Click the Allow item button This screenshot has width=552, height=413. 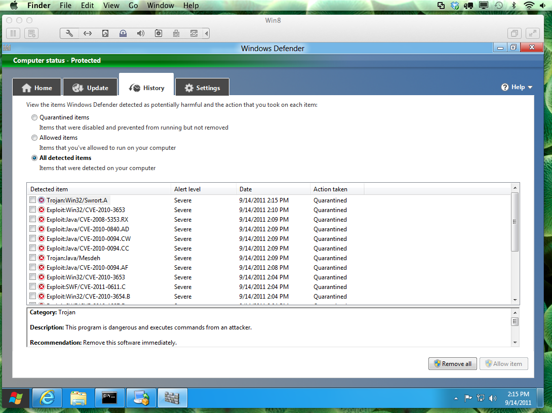504,364
